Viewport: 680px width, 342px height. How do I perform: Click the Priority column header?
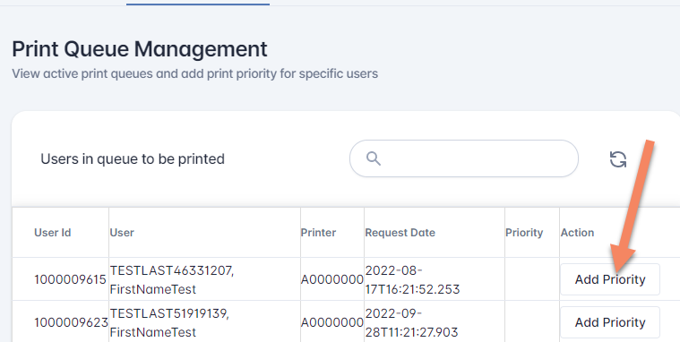coord(524,233)
